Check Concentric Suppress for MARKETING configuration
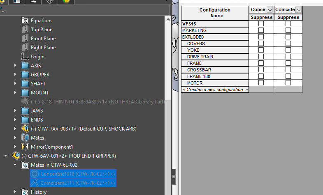The width and height of the screenshot is (323, 195). tap(261, 30)
